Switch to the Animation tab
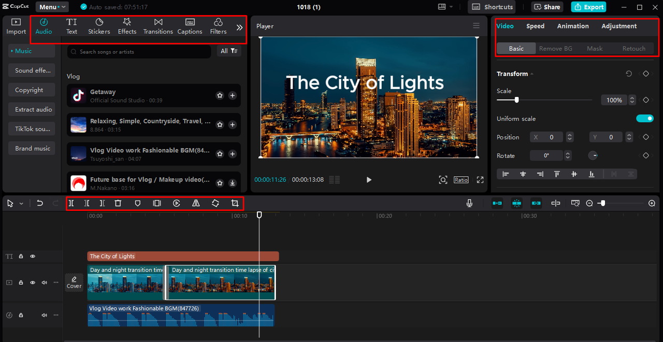 click(x=573, y=26)
